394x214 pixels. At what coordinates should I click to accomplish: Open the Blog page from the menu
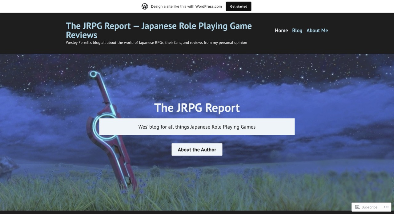pos(297,30)
